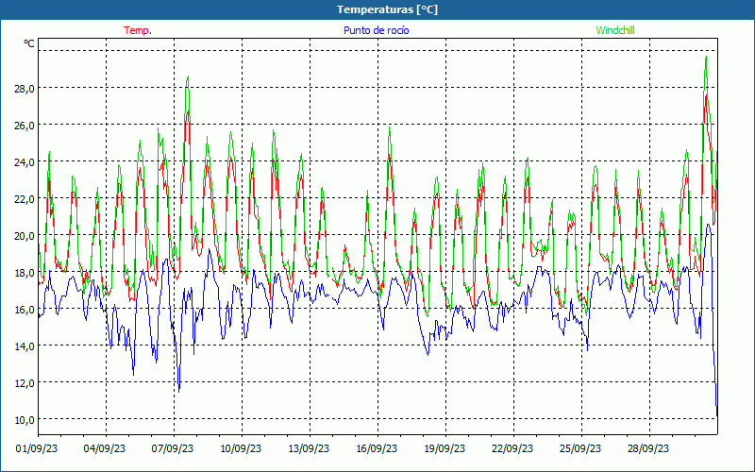Select the green 'Windchill' legend label
The height and width of the screenshot is (472, 755).
click(615, 30)
